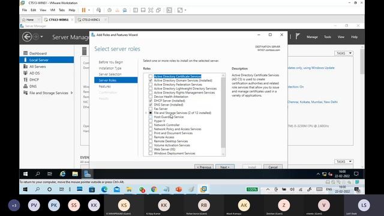Click the VMware pause button in toolbar
The height and width of the screenshot is (216, 384).
[83, 10]
